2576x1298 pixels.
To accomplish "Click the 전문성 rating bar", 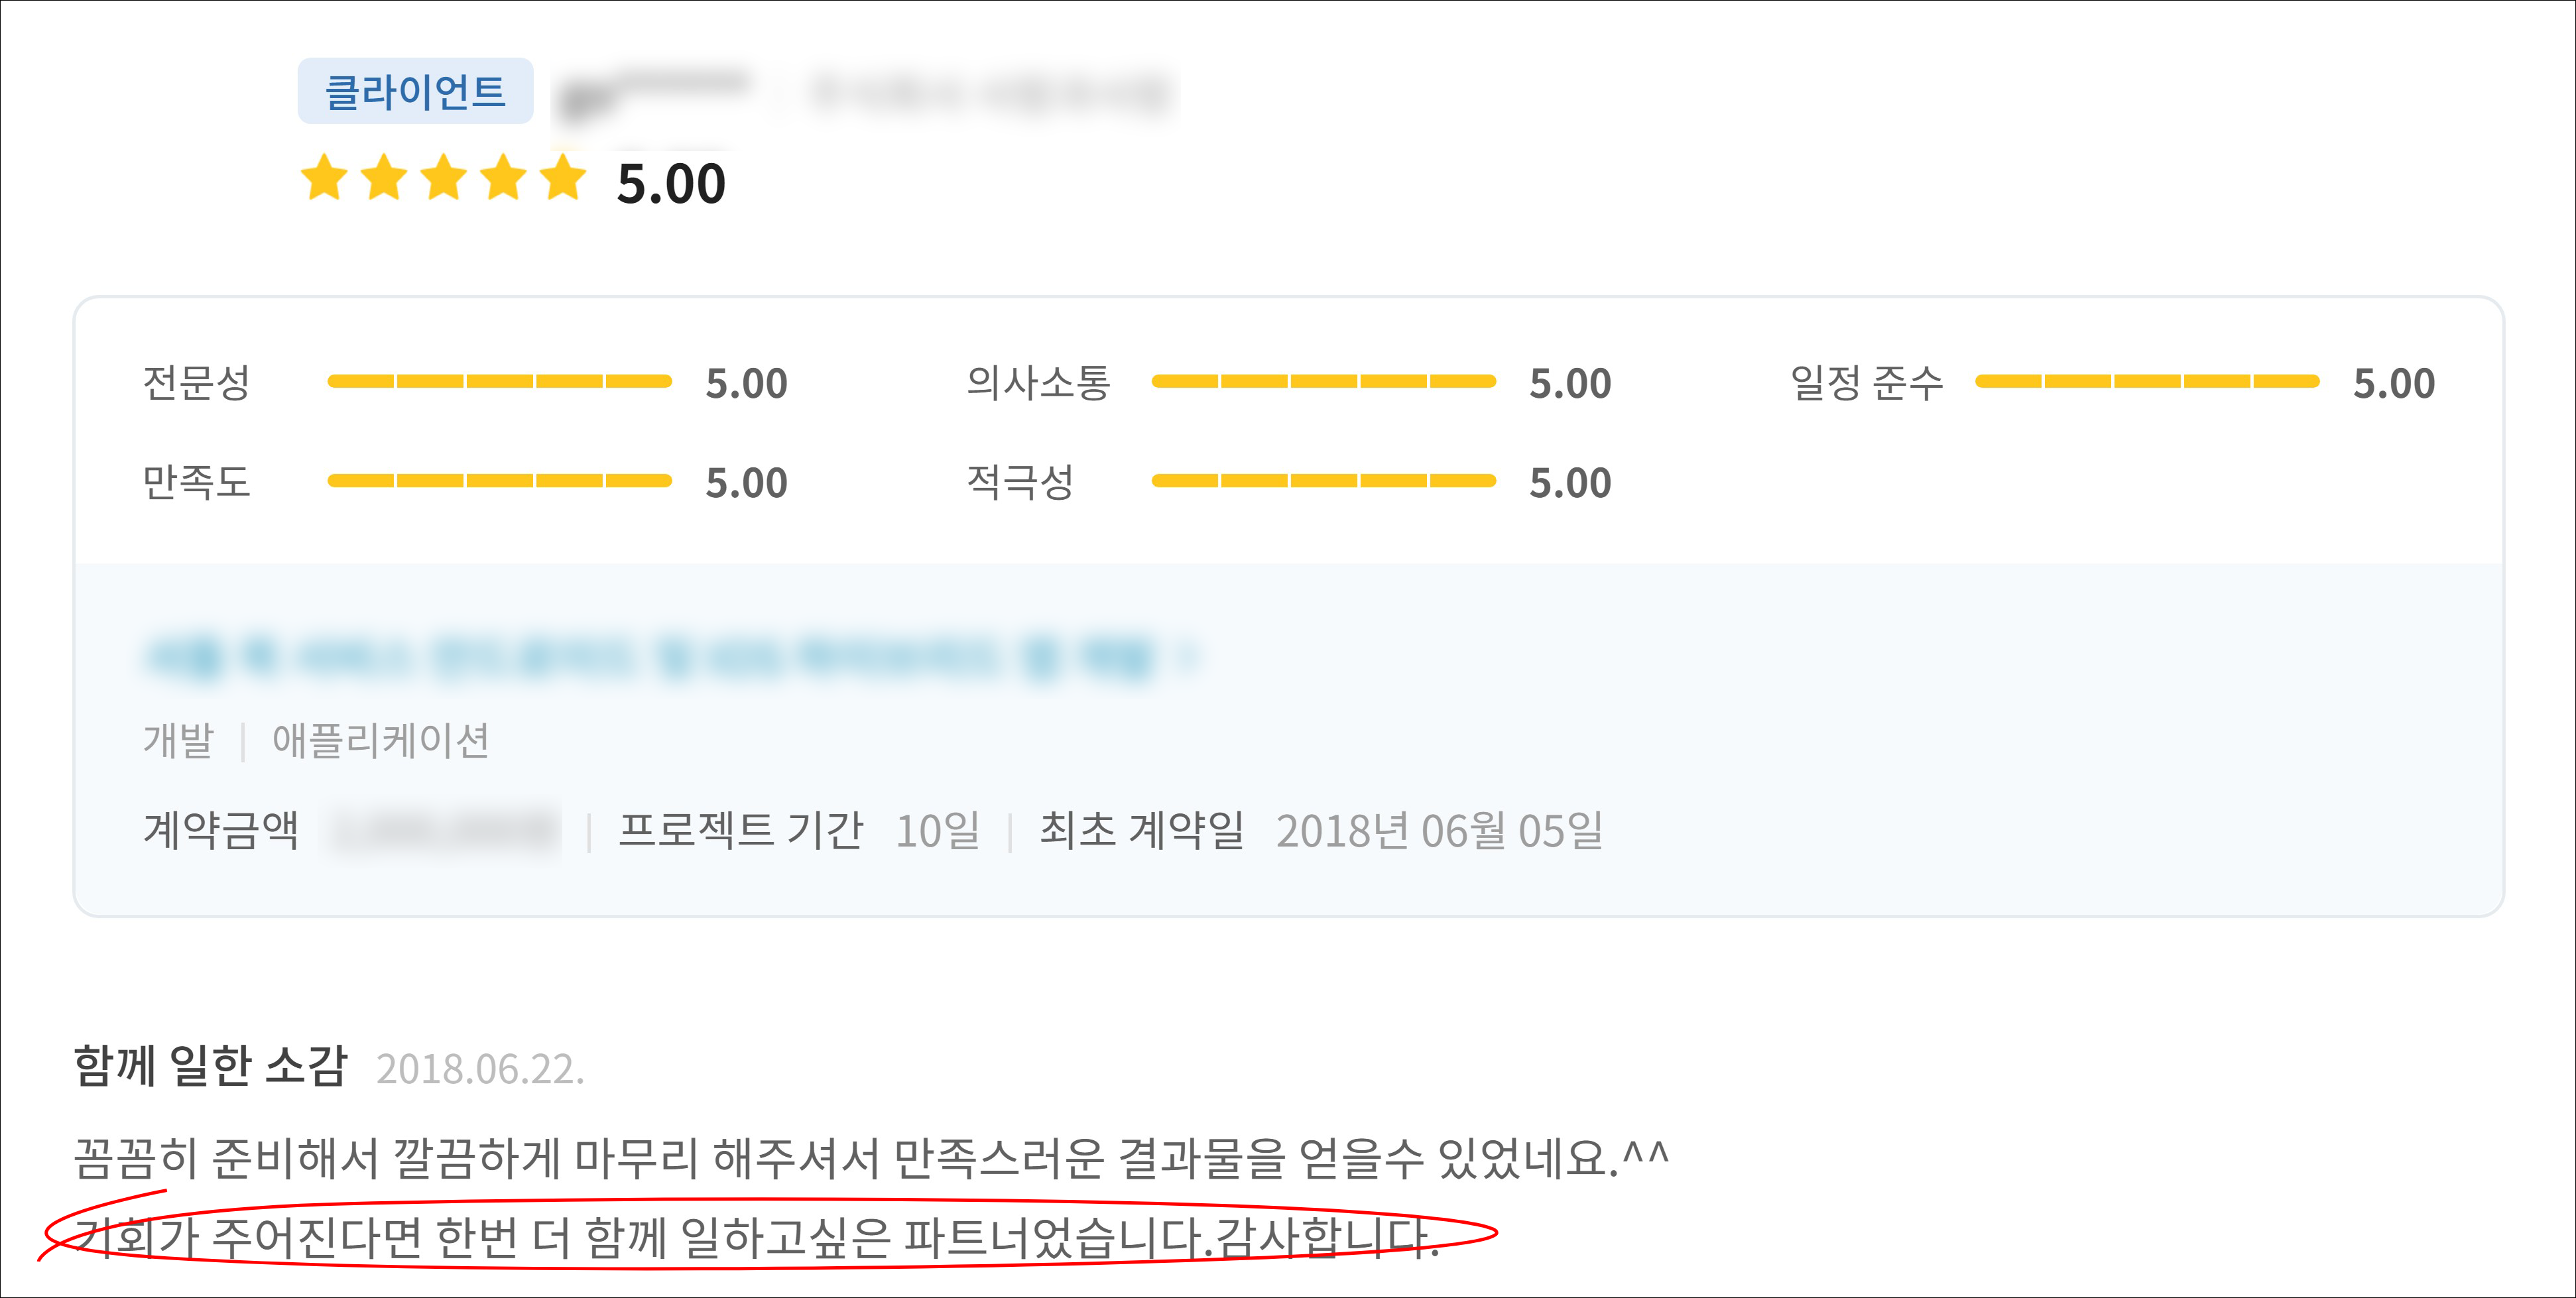I will (499, 381).
